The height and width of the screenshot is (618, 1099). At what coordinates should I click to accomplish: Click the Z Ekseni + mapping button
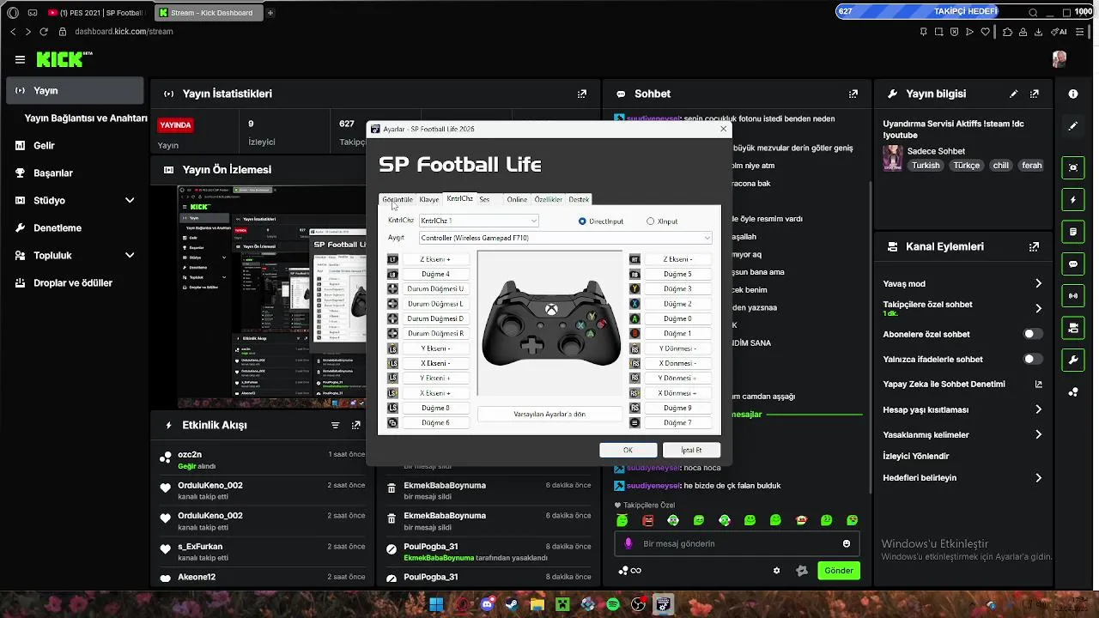pos(435,259)
